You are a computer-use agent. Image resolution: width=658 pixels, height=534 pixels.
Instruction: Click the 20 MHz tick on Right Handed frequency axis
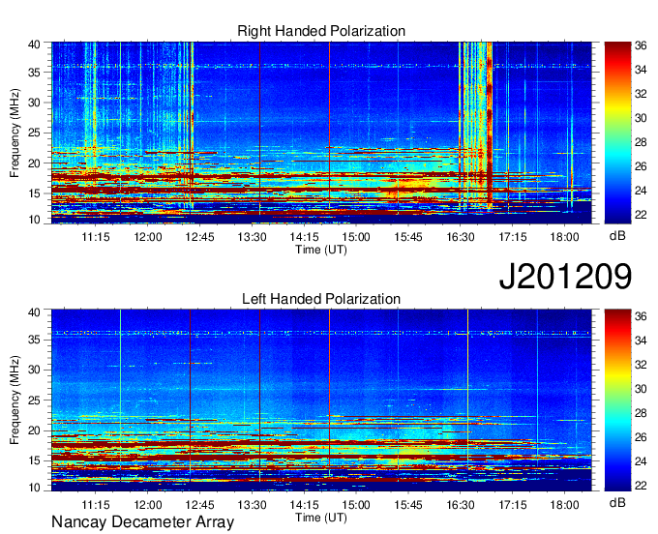tap(34, 163)
